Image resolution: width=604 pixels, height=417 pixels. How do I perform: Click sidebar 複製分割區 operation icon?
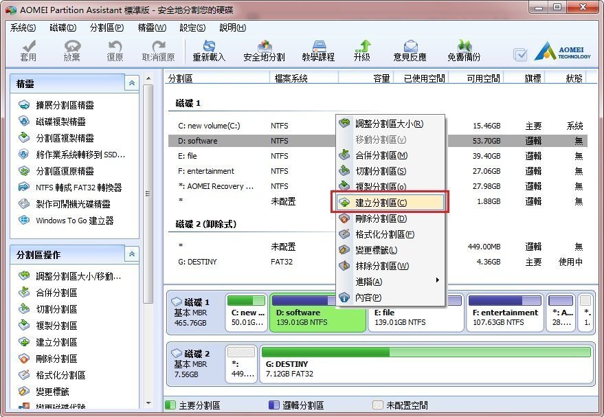24,326
